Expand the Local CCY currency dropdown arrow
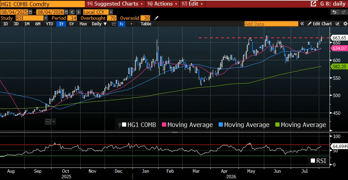Viewport: 348px width, 180px height. (111, 12)
